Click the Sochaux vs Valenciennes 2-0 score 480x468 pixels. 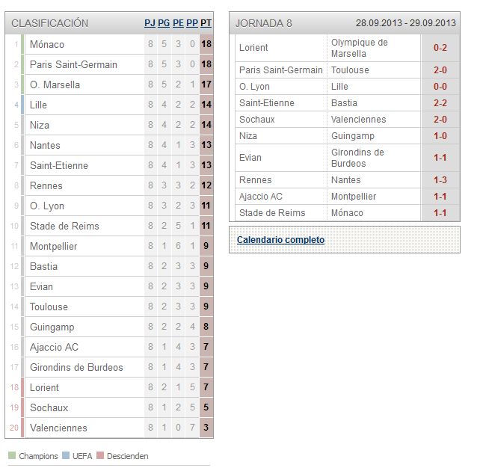[440, 120]
